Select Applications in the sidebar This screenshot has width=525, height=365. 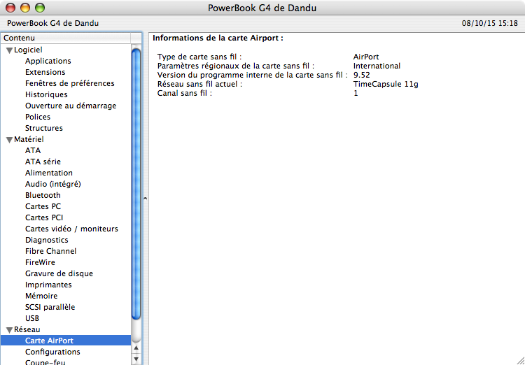coord(48,61)
